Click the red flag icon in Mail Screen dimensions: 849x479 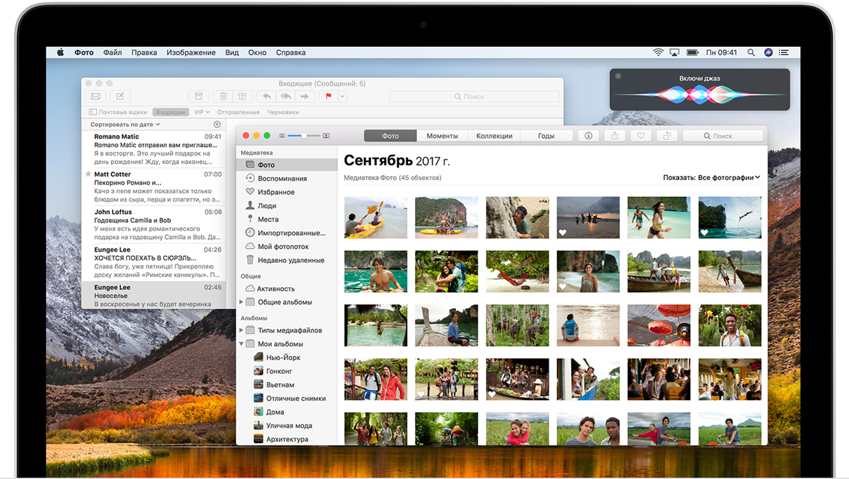click(x=328, y=96)
